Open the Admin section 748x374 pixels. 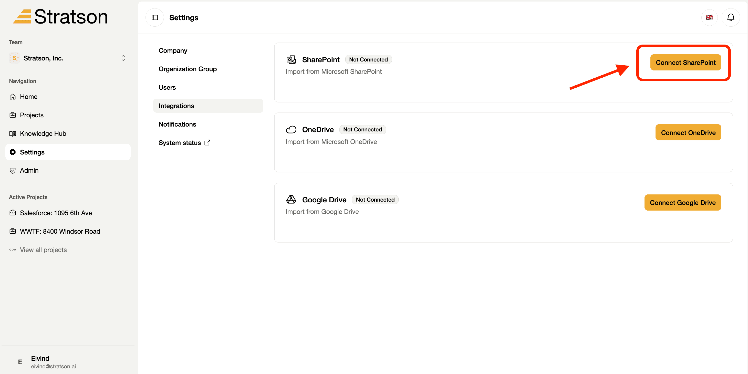click(x=68, y=170)
